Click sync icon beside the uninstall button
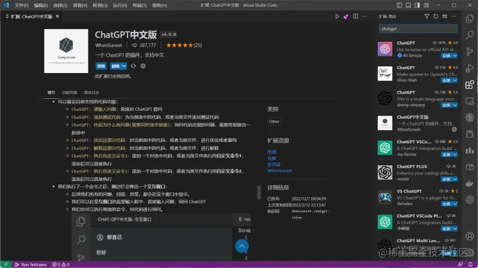The width and height of the screenshot is (478, 268). [133, 66]
